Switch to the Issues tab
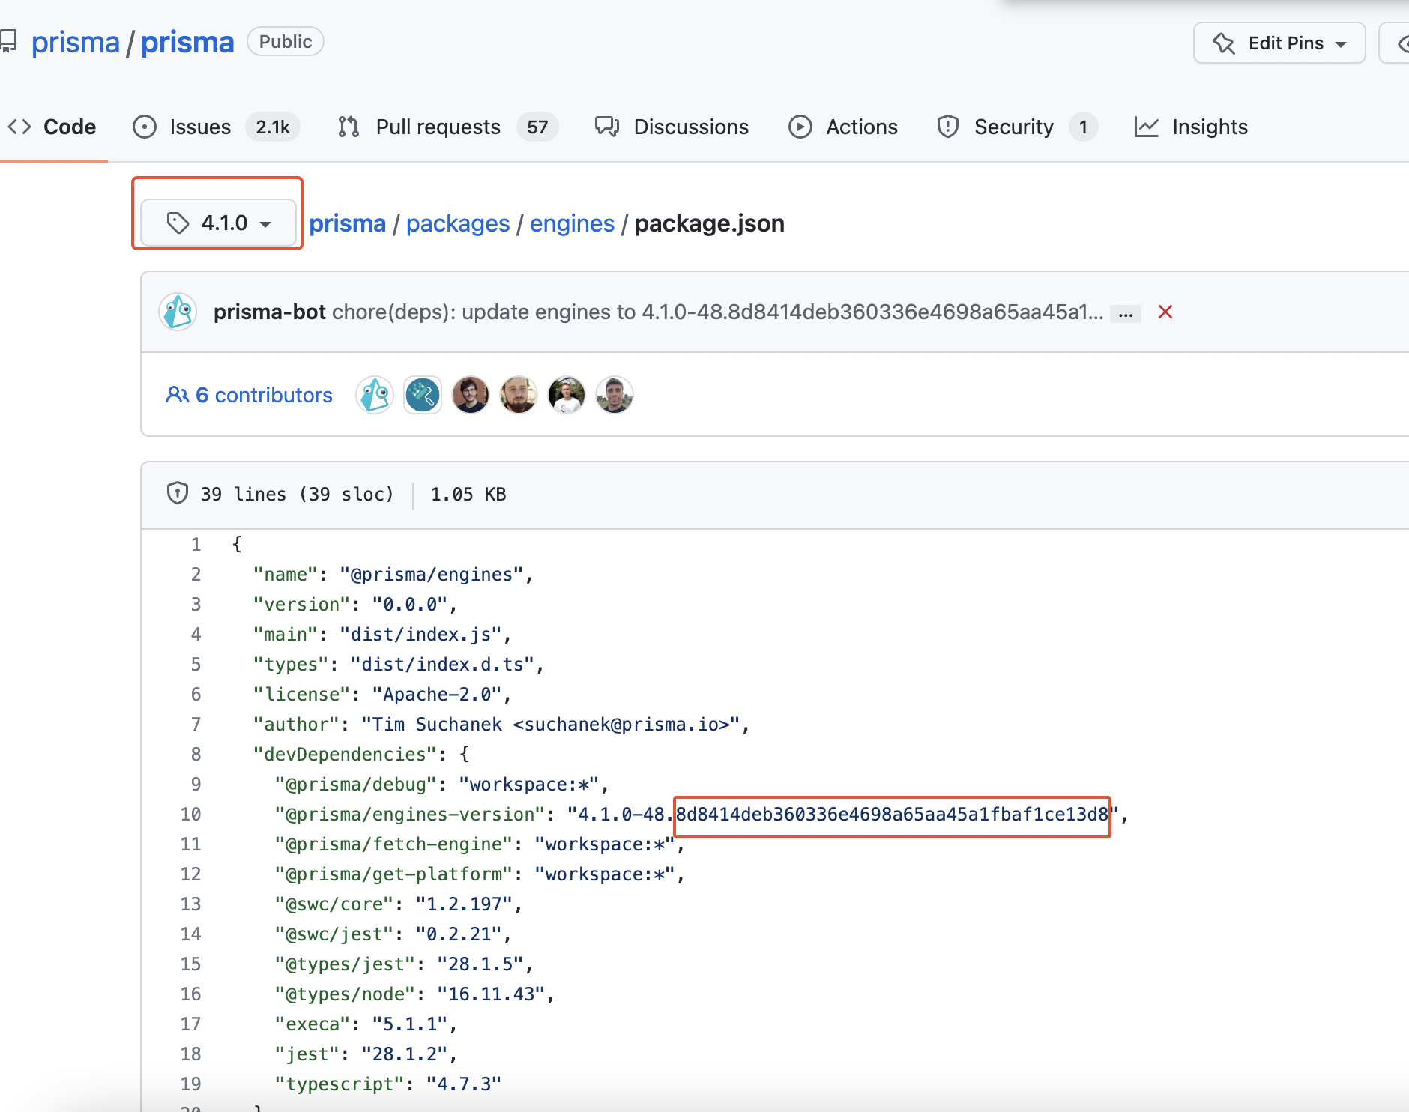Viewport: 1409px width, 1112px height. [216, 127]
